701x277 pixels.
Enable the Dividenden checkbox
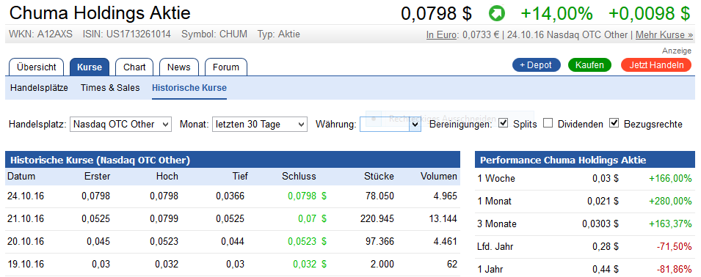(548, 124)
